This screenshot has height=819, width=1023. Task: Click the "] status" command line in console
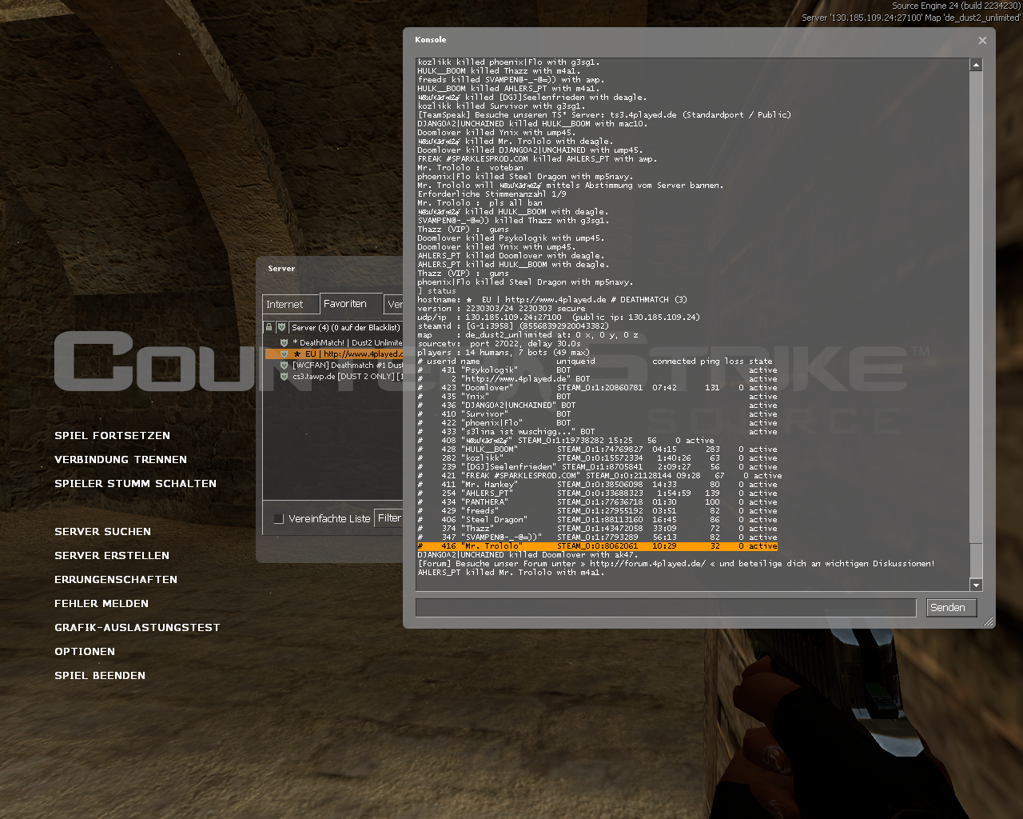click(x=436, y=291)
